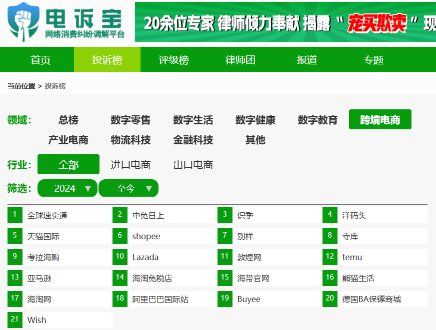Viewport: 436px width, 330px height.
Task: Open the 亚马逊 ranked entry
Action: point(60,279)
